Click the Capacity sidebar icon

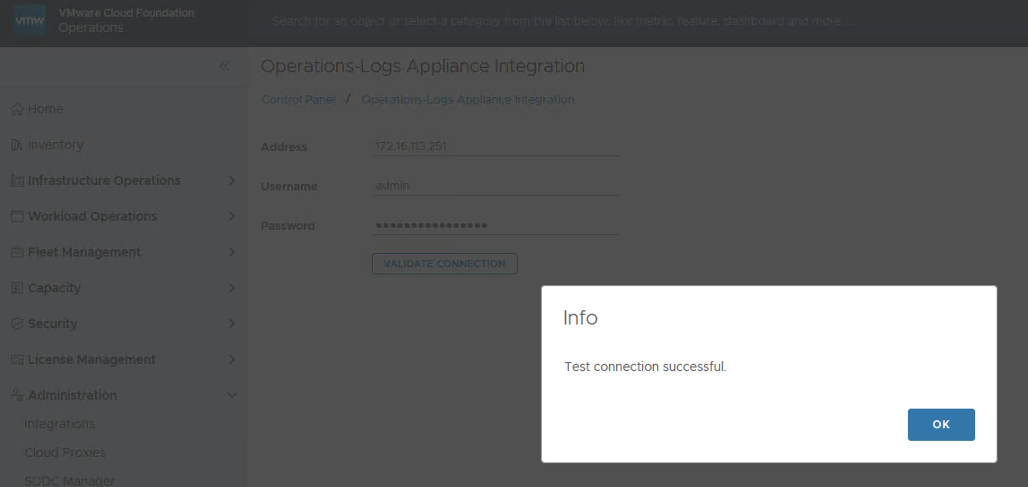(17, 288)
